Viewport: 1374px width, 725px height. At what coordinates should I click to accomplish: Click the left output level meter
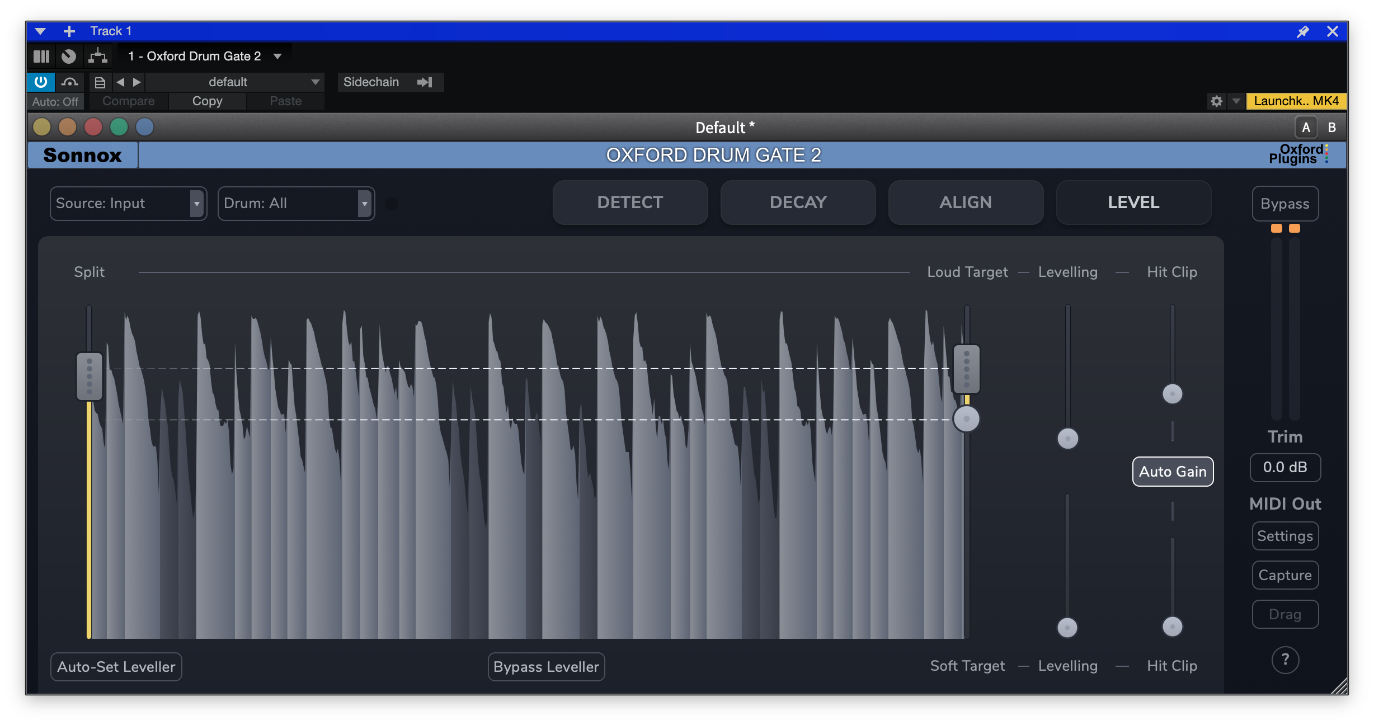click(1277, 329)
